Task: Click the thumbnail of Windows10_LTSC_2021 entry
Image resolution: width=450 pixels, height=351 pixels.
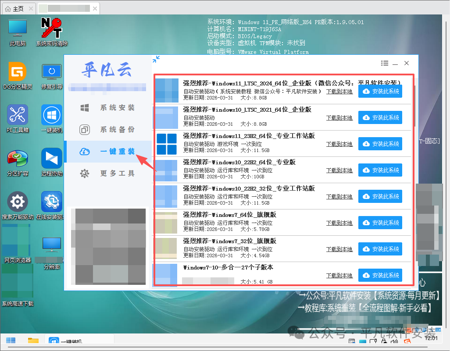Action: (x=166, y=117)
